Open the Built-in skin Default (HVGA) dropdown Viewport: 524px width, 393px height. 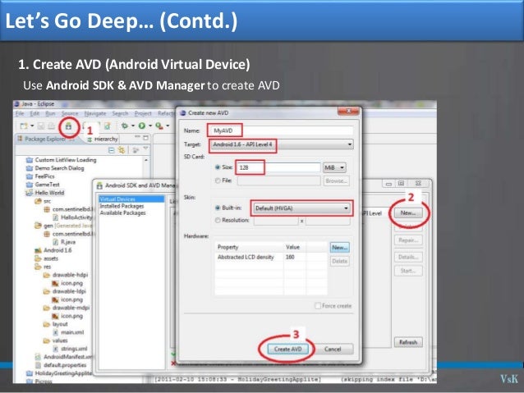301,208
